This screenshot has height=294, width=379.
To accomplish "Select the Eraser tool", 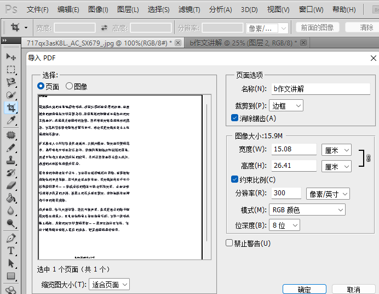I will [x=11, y=185].
